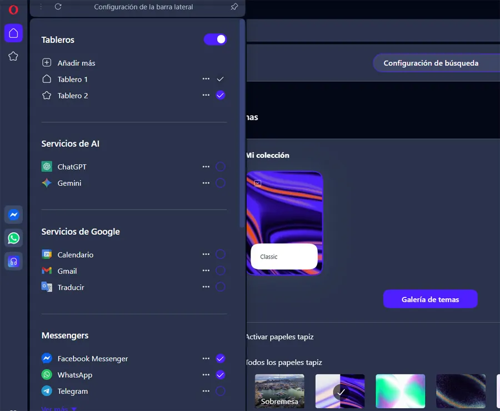Select the star Tablero 2 sidebar icon
Image resolution: width=500 pixels, height=411 pixels.
(13, 56)
